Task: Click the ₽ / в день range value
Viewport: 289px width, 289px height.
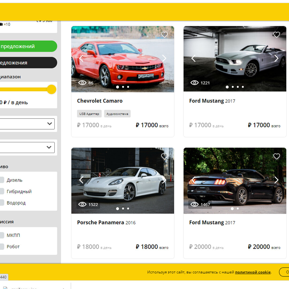Action: [14, 102]
